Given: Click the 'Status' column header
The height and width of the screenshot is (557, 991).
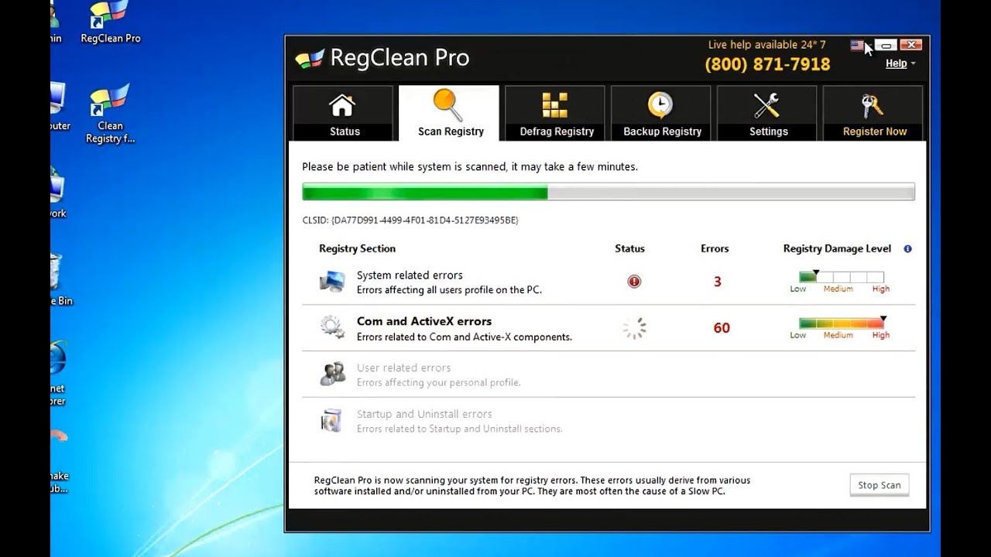Looking at the screenshot, I should (629, 249).
